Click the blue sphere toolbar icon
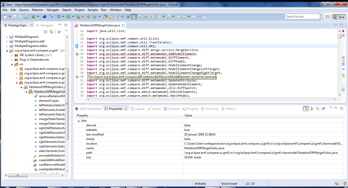Screen dimensions: 348x188 pyautogui.click(x=44, y=16)
